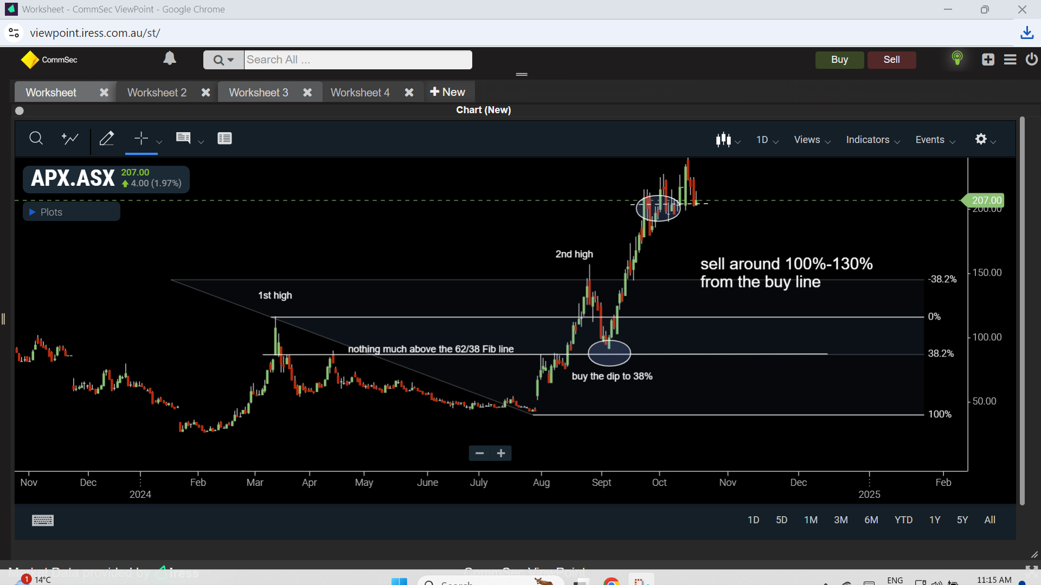Click the Chrome download icon
Viewport: 1041px width, 585px height.
tap(1027, 33)
